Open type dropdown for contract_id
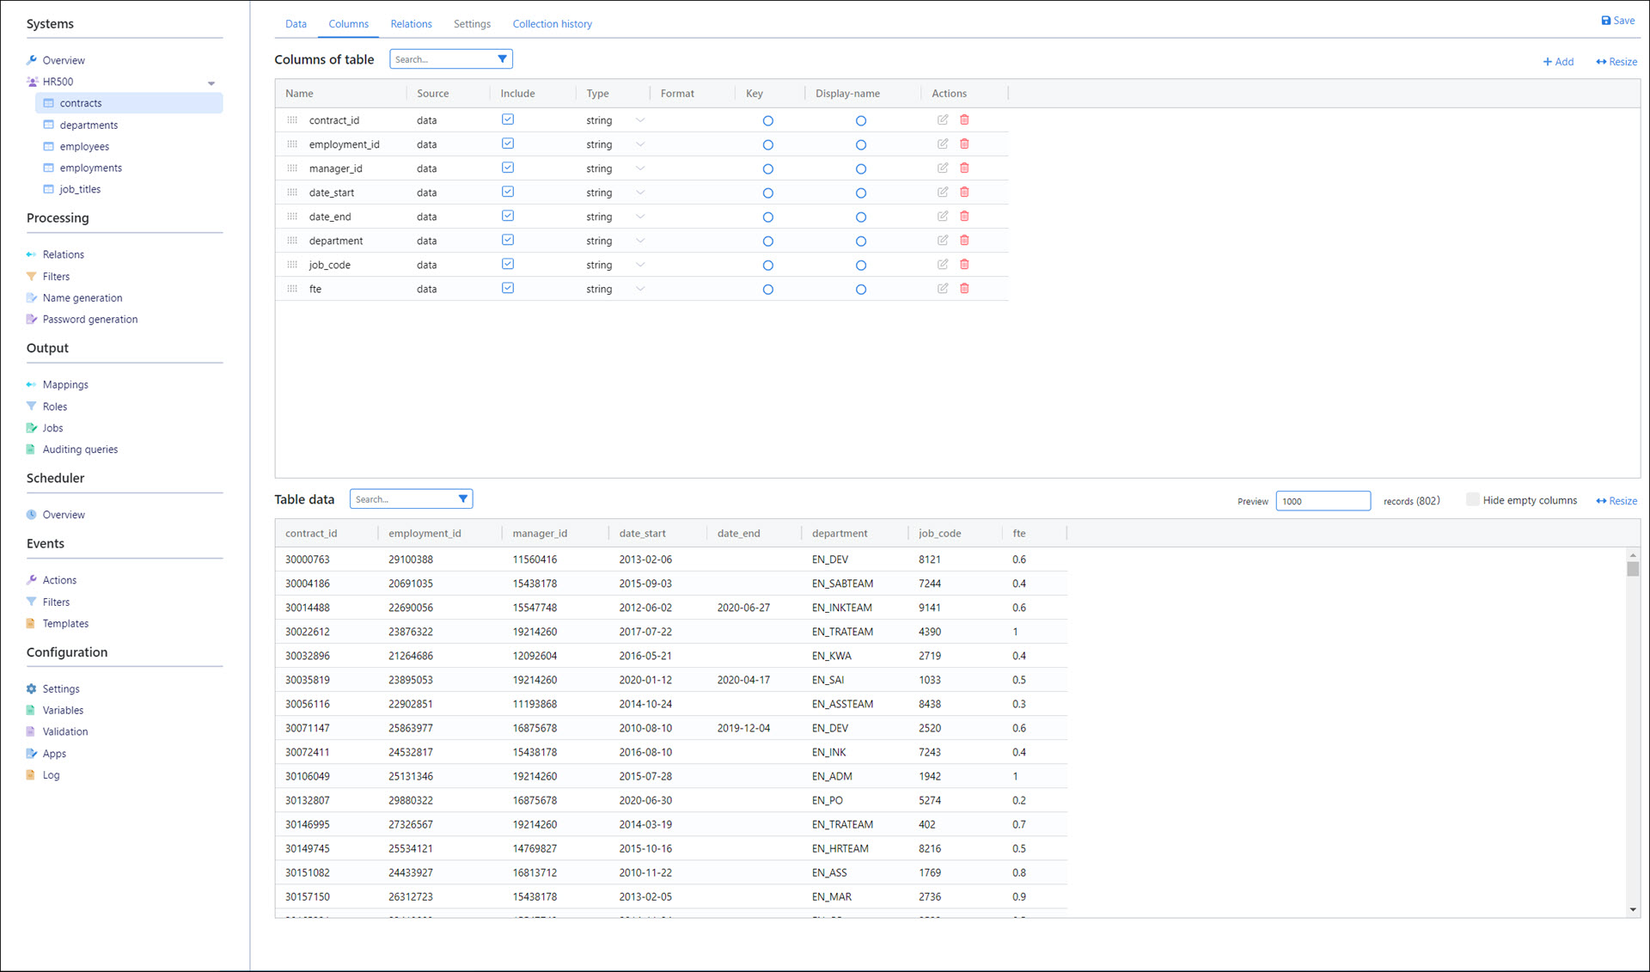Screen dimensions: 1650x972 640,120
